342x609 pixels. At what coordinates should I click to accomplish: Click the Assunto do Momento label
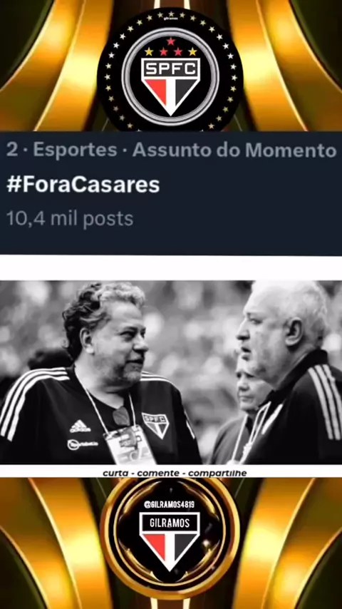click(x=234, y=150)
